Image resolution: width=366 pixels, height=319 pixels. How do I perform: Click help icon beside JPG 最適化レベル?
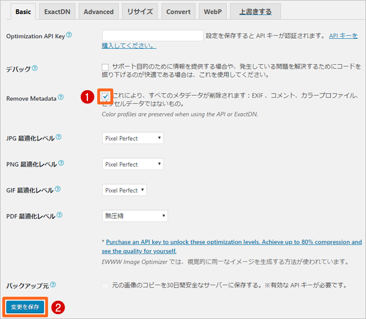[x=59, y=138]
